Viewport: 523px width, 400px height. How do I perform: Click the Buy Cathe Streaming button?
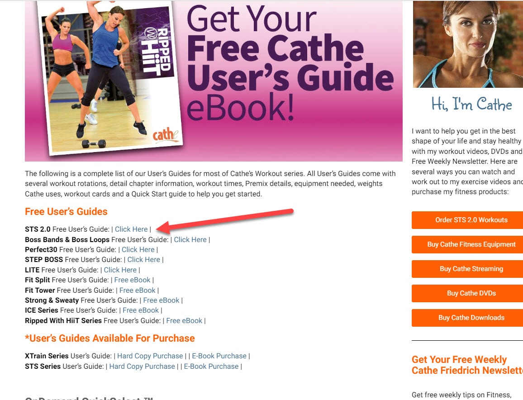pyautogui.click(x=467, y=269)
